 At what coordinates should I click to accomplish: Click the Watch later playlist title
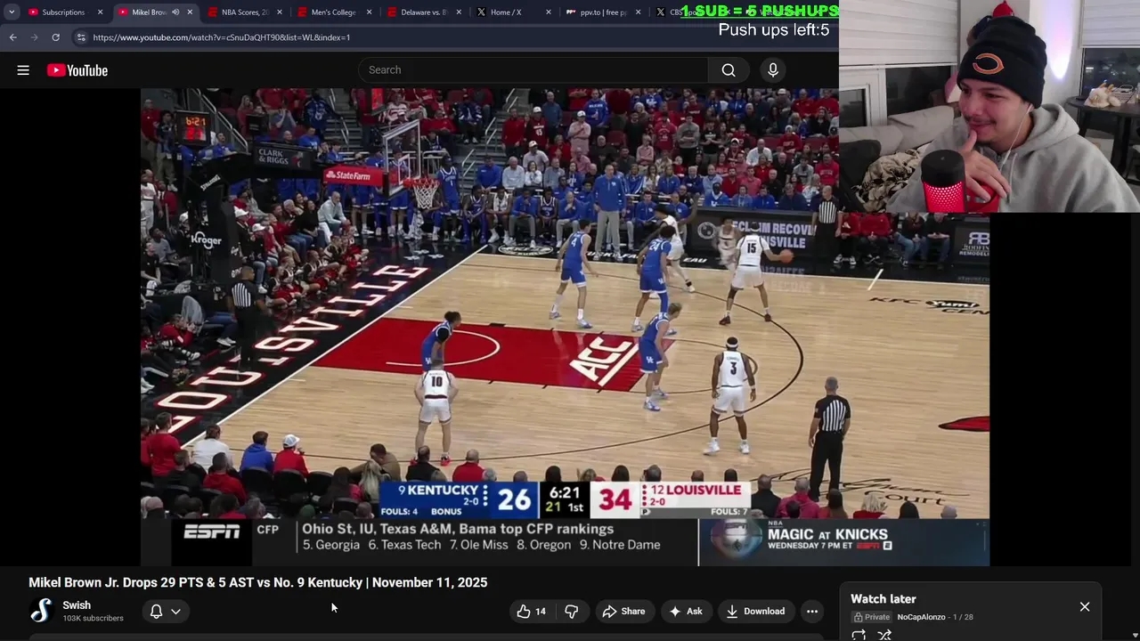883,599
